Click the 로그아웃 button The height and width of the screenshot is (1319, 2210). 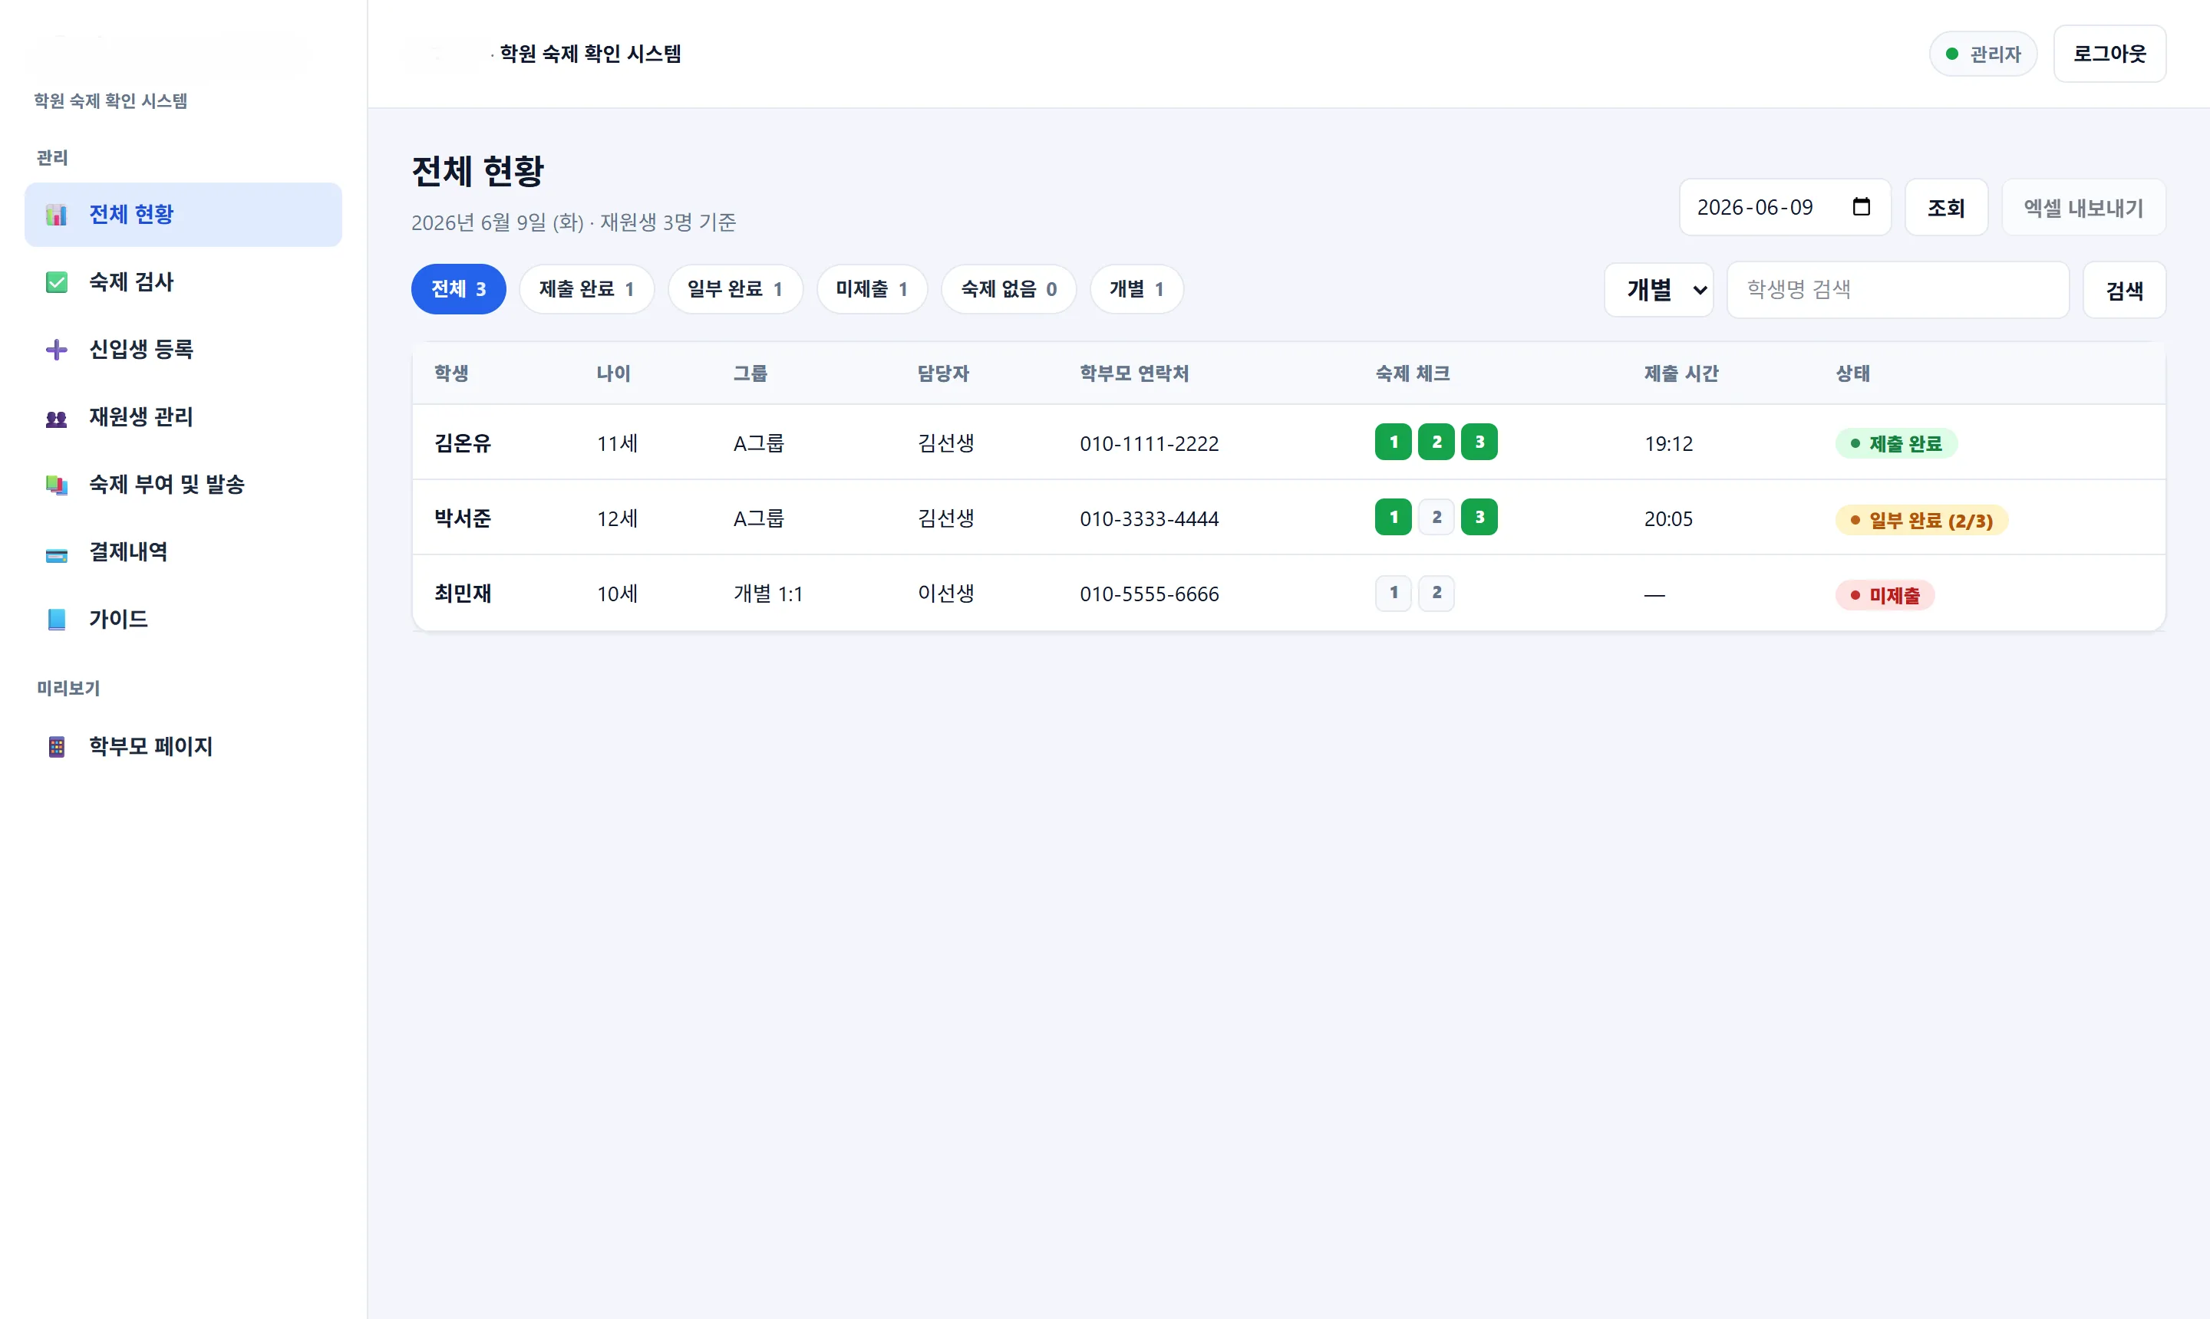2109,54
